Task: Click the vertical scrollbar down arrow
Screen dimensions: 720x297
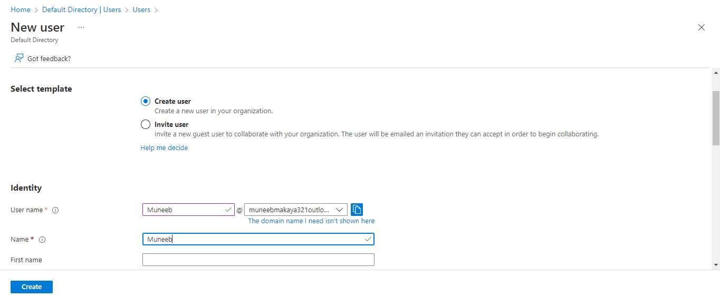Action: [716, 264]
